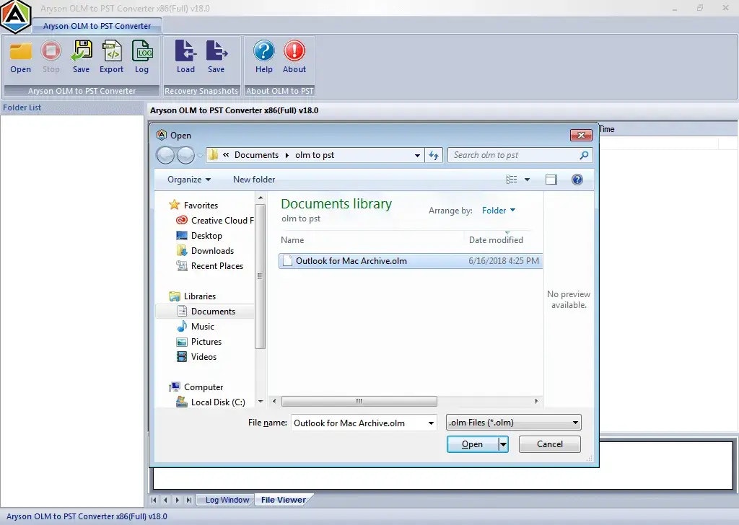Click the Aryson logo at window top-left

tap(16, 17)
